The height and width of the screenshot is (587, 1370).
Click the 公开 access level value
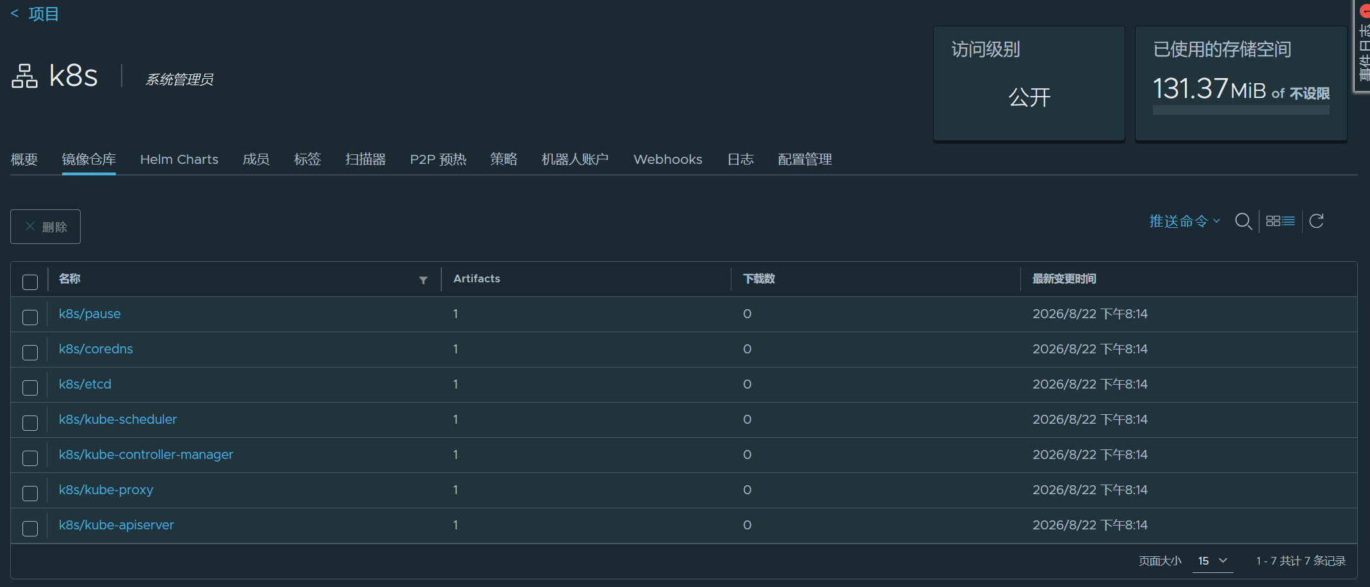coord(1029,97)
